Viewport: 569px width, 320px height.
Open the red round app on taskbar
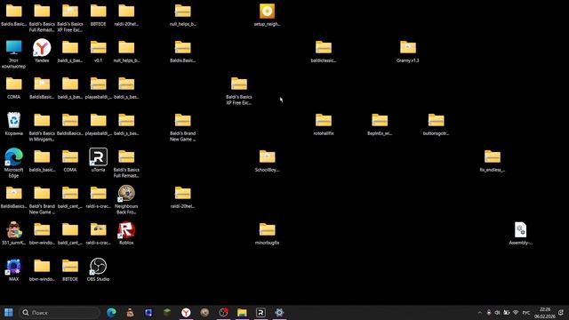(x=223, y=312)
